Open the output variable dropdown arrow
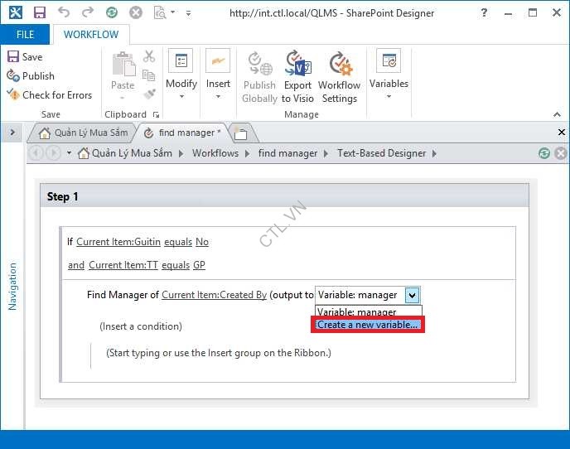The width and height of the screenshot is (570, 449). point(413,295)
